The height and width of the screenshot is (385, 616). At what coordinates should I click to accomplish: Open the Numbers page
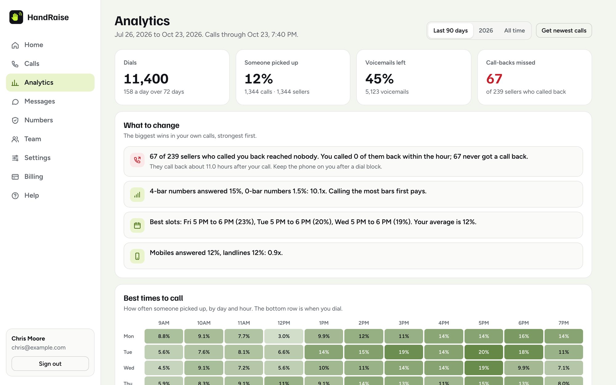[50, 120]
